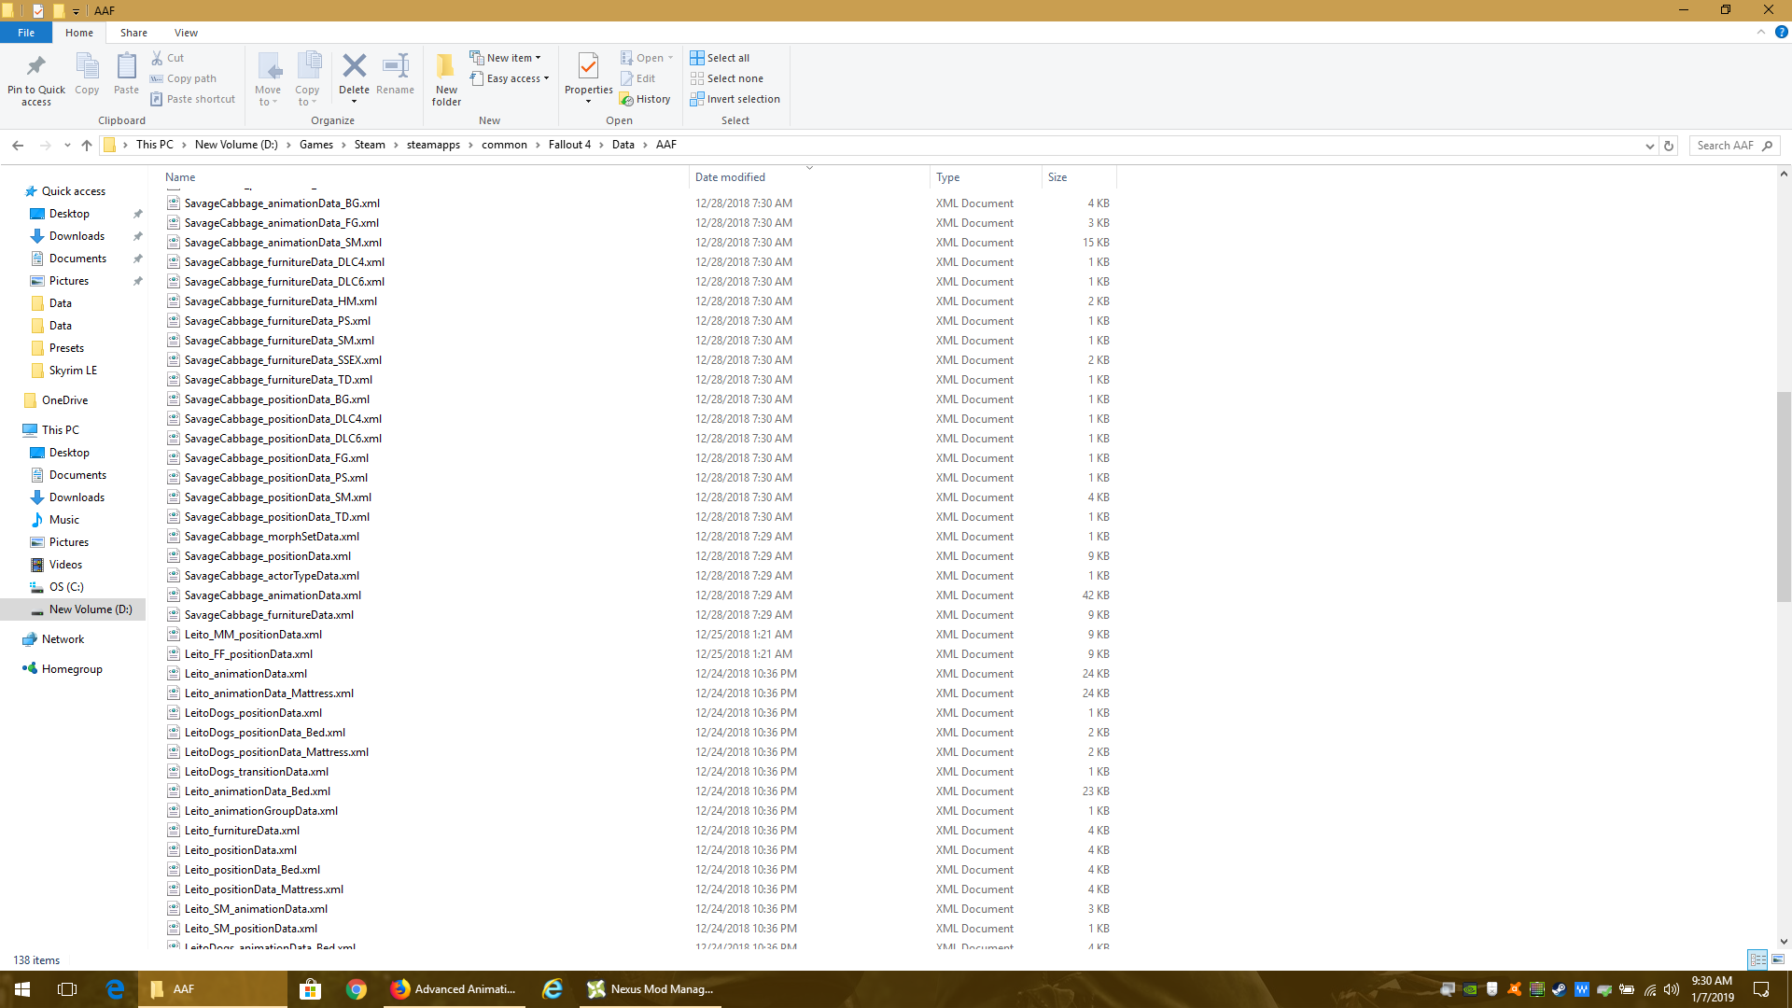Expand the Open dropdown in ribbon
This screenshot has height=1008, width=1792.
[647, 58]
